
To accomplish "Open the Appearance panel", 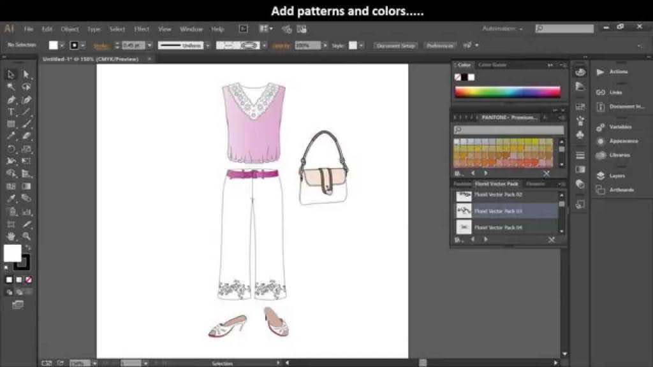I will point(623,141).
